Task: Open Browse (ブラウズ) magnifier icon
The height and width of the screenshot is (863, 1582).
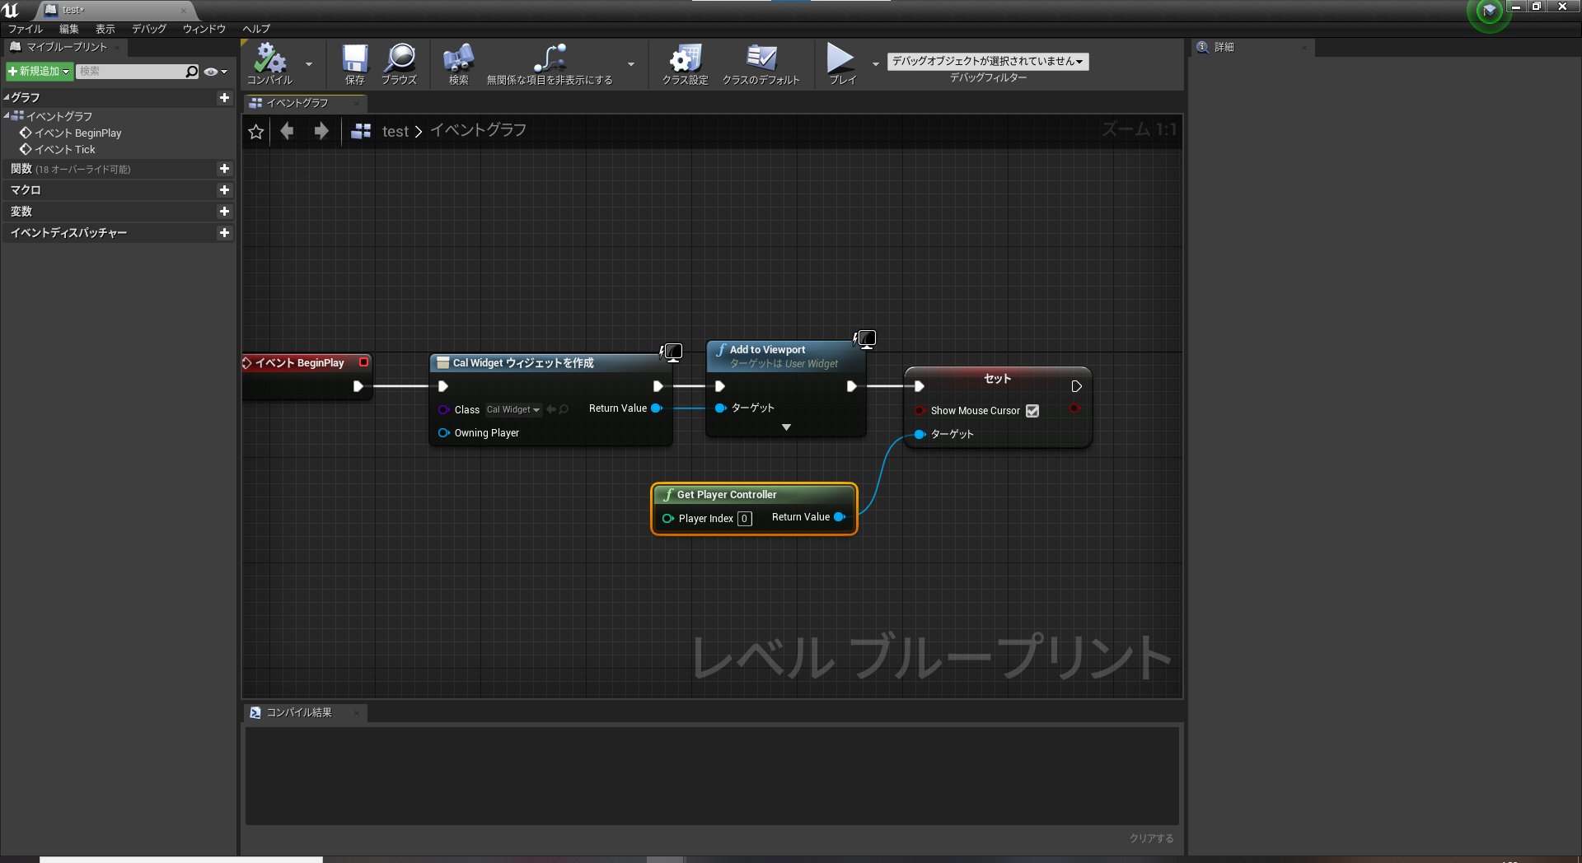Action: pos(400,58)
